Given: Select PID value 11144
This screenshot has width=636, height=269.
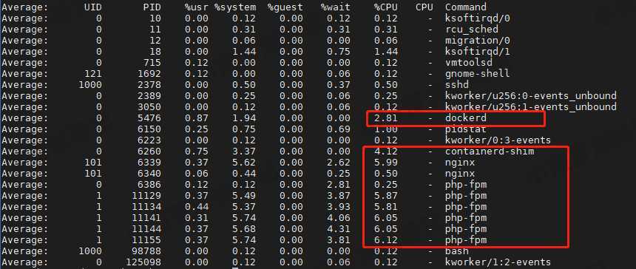Looking at the screenshot, I should (x=146, y=229).
